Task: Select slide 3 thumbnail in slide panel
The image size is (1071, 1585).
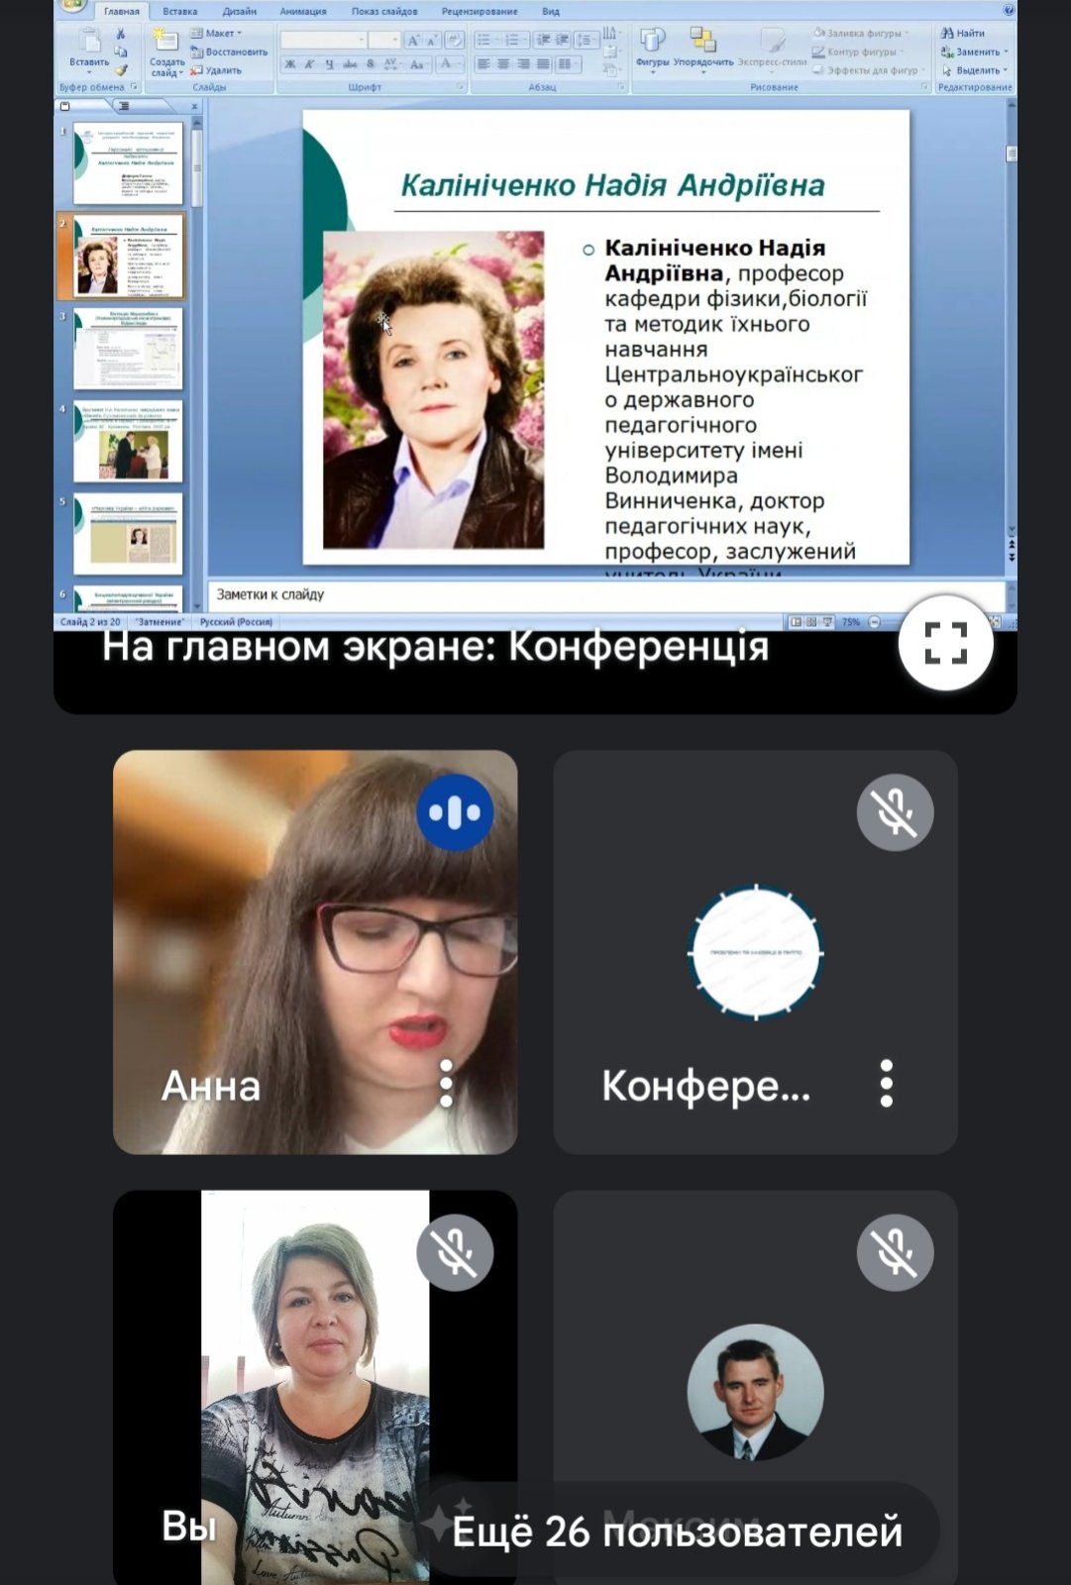Action: click(x=128, y=349)
